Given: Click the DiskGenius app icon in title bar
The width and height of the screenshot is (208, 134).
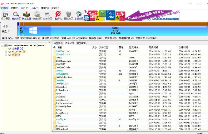Looking at the screenshot, I should [2, 3].
